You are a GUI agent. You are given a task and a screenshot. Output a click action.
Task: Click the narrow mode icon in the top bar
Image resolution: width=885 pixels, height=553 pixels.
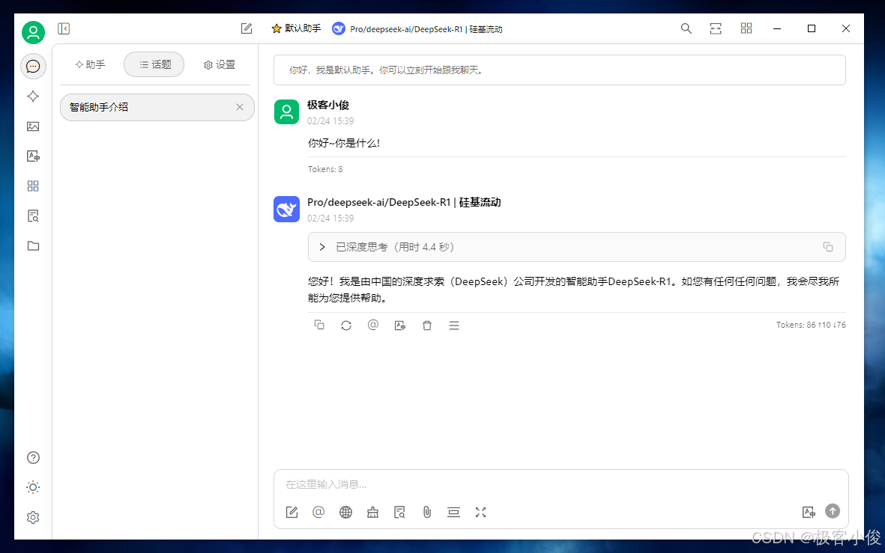tap(716, 28)
